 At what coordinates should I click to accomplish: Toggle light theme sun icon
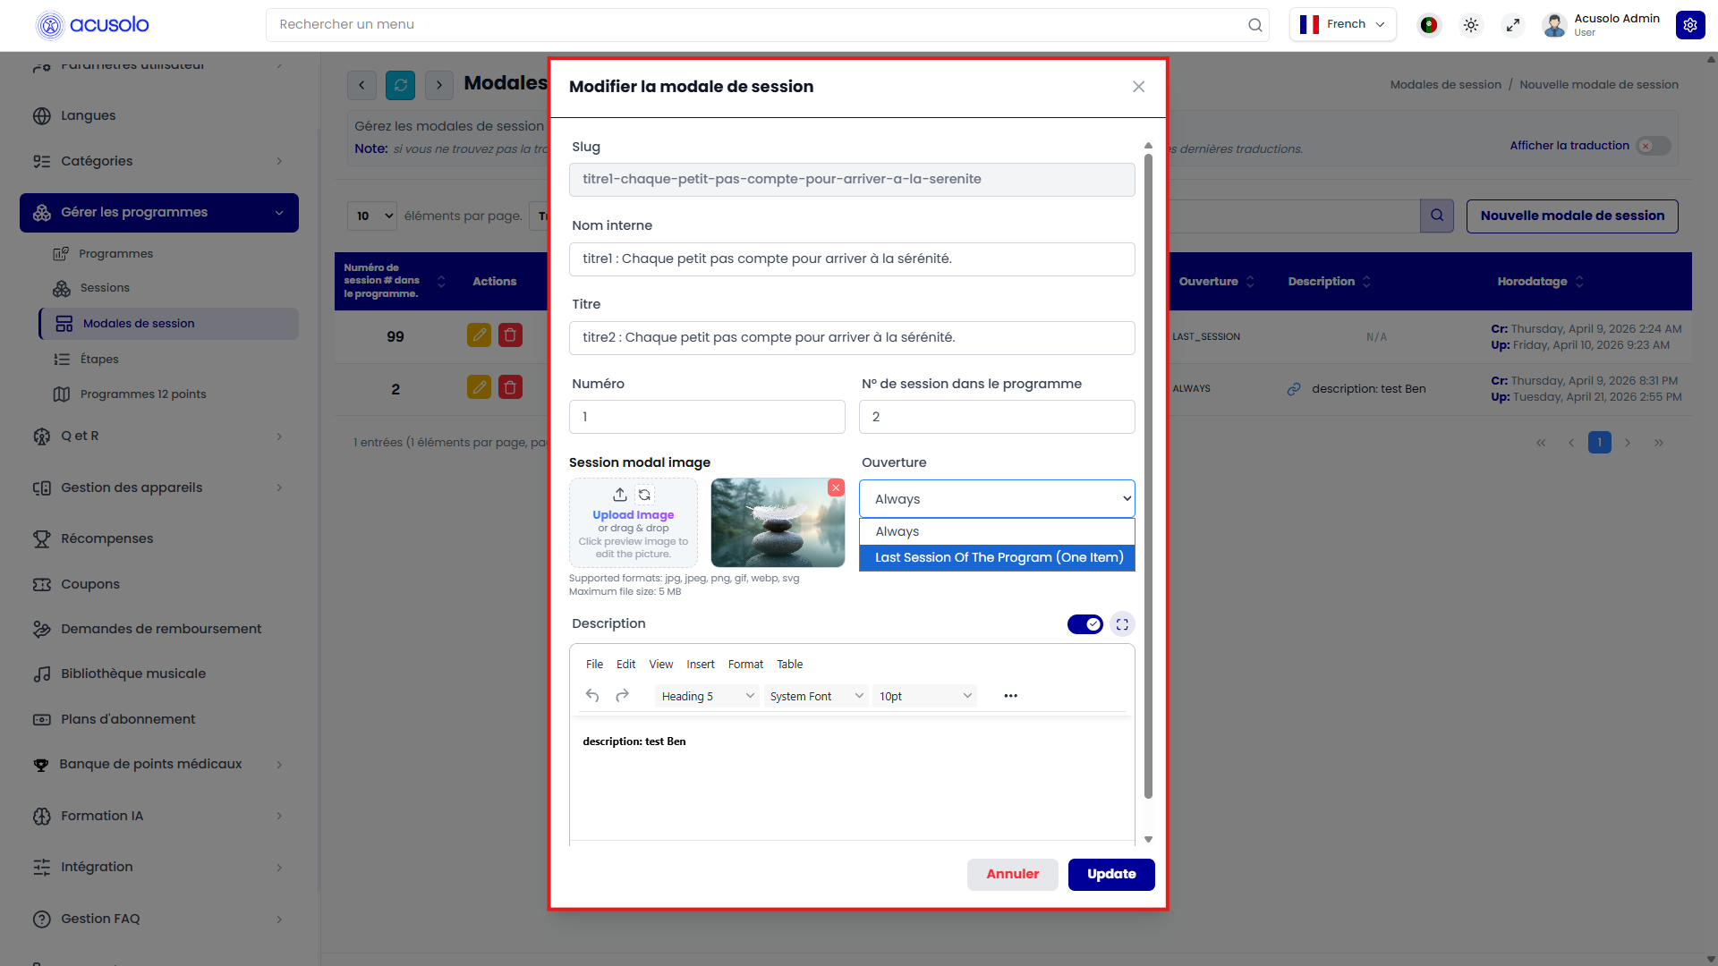[x=1471, y=25]
